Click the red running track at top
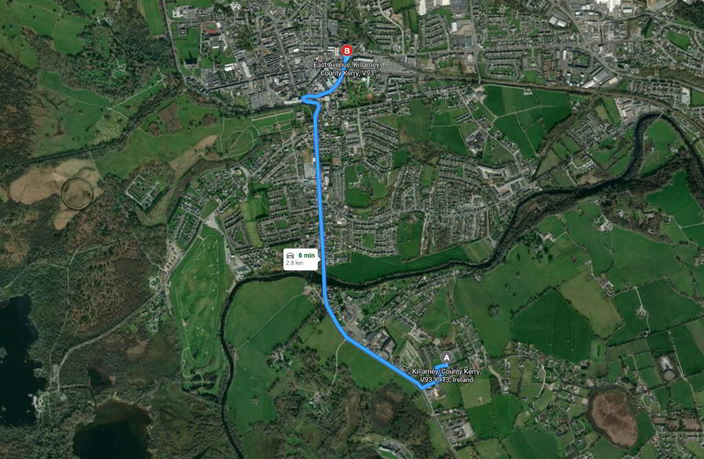Viewport: 704px width, 459px height. (210, 29)
